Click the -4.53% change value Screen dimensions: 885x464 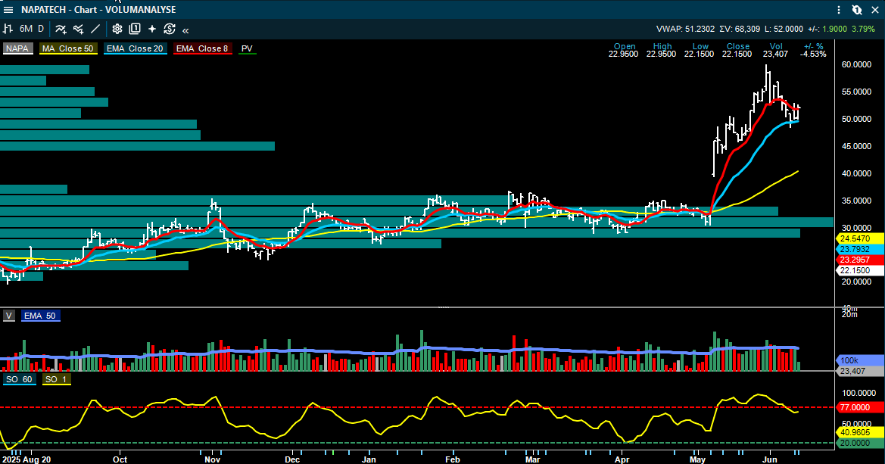coord(813,54)
